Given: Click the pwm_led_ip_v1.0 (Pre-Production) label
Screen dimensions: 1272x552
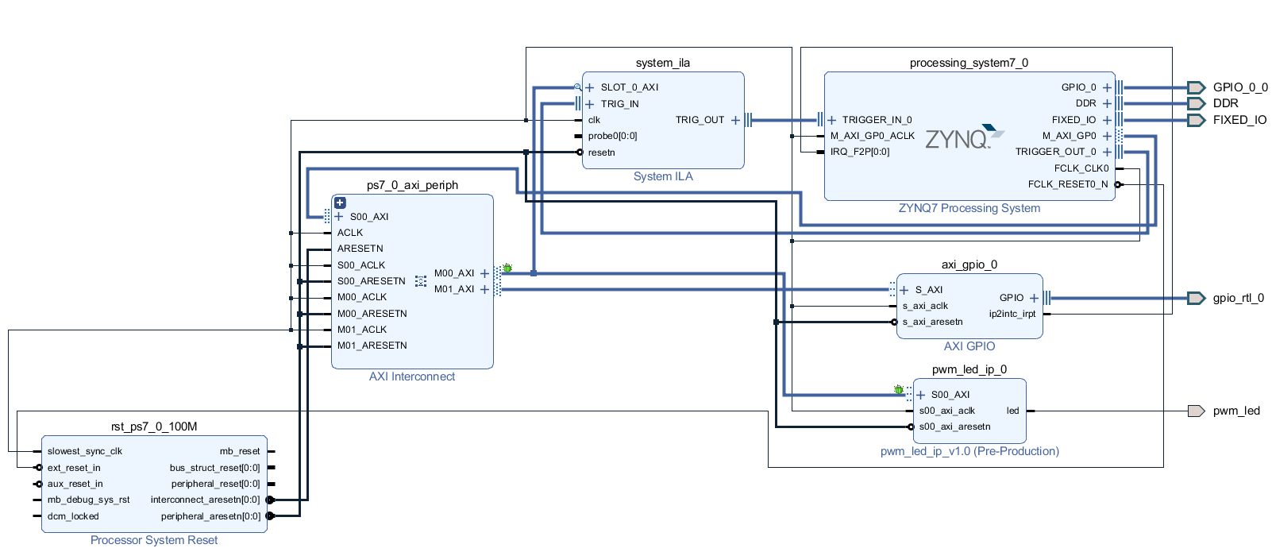Looking at the screenshot, I should click(969, 451).
